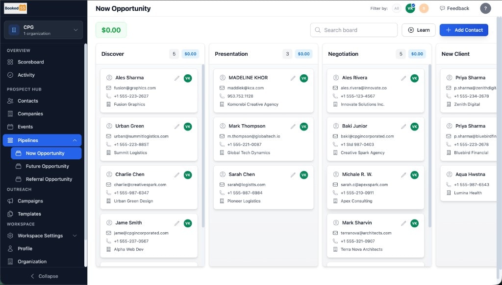502x285 pixels.
Task: Click fusion@graphics.com email text
Action: (x=135, y=88)
